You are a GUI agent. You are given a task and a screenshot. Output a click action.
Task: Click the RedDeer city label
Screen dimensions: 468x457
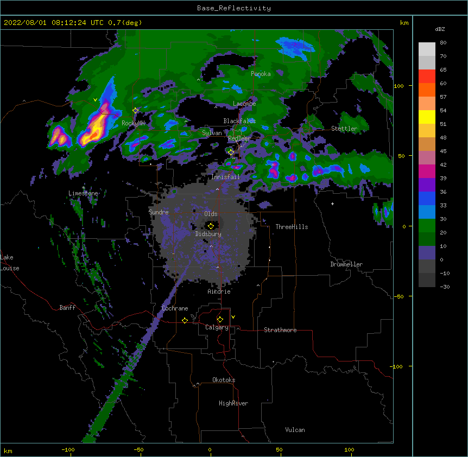(x=239, y=138)
